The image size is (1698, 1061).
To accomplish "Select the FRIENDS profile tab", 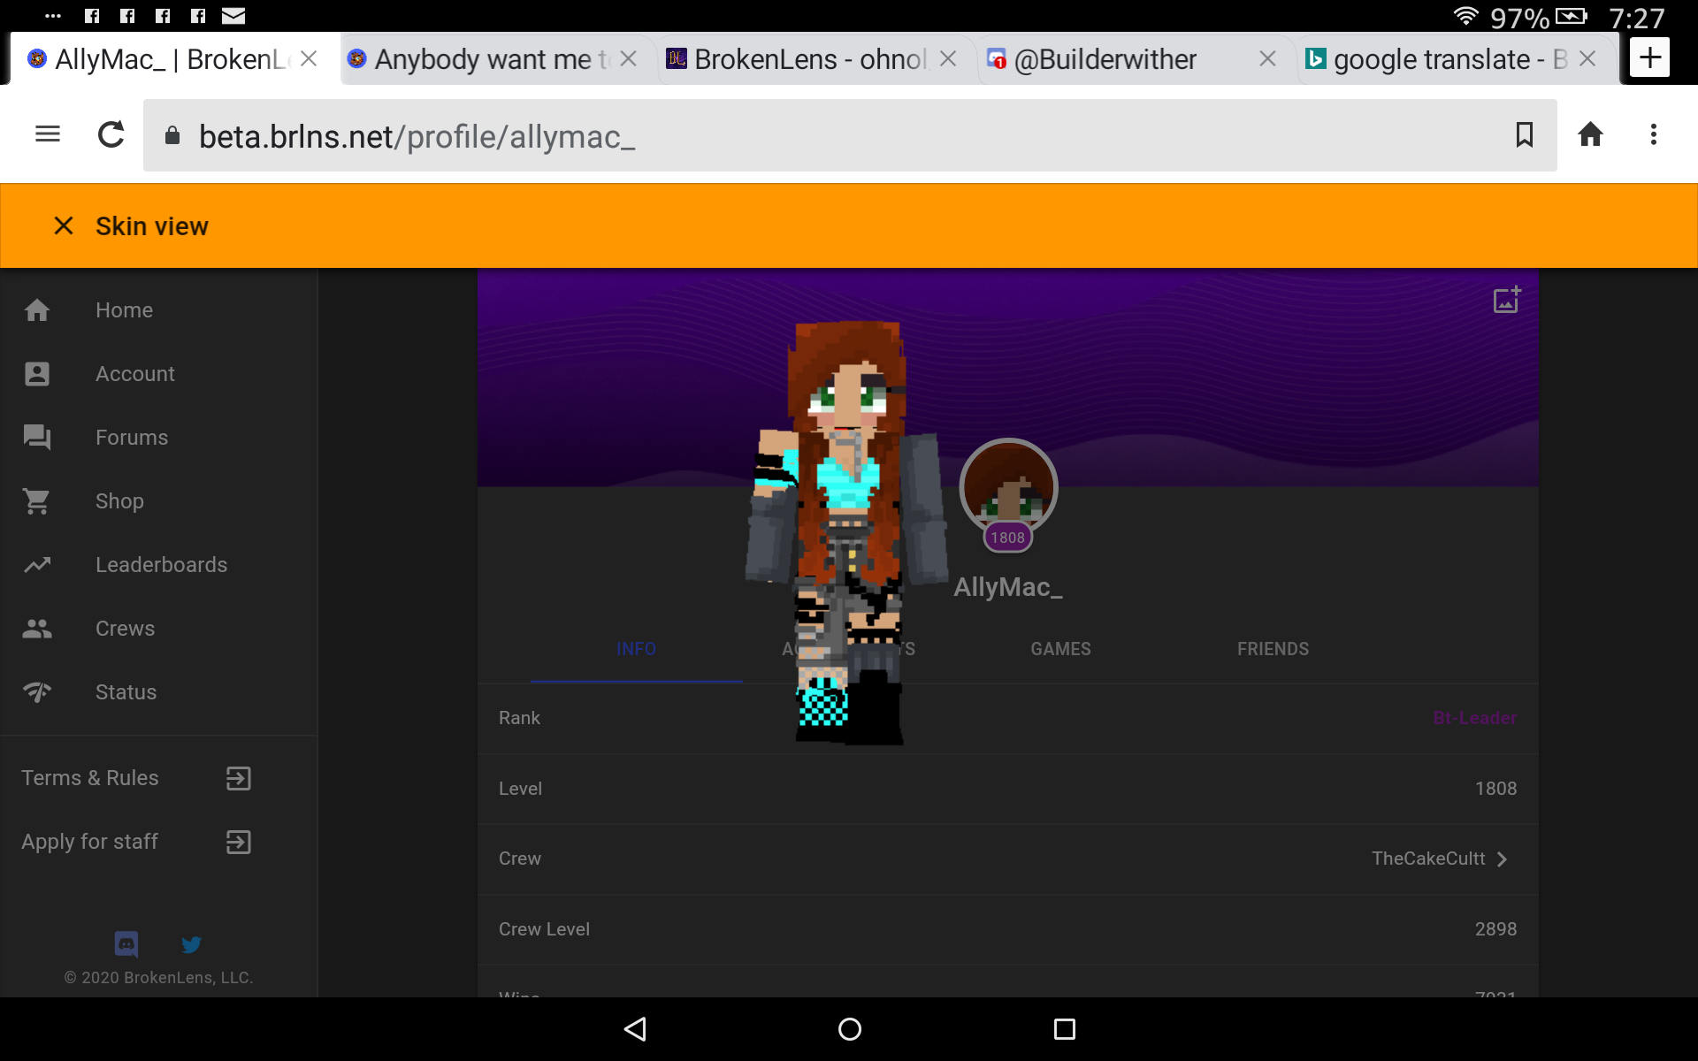I will tap(1273, 649).
